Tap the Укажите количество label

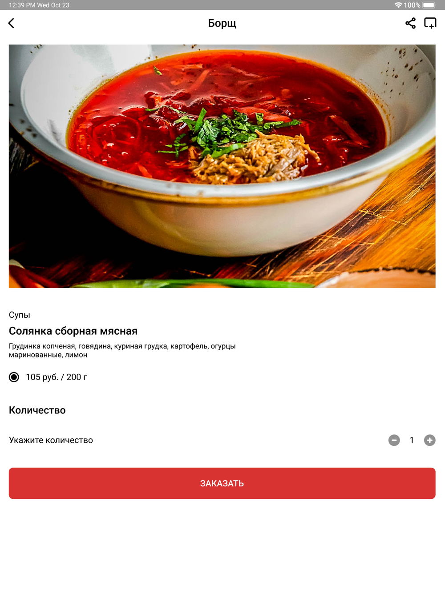click(51, 440)
